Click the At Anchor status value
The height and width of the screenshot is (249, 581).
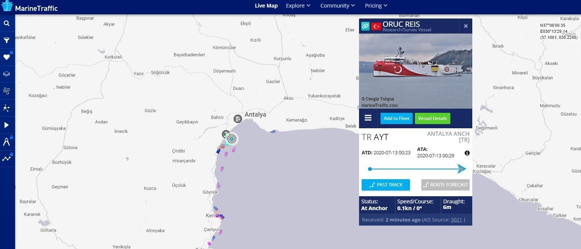(374, 208)
